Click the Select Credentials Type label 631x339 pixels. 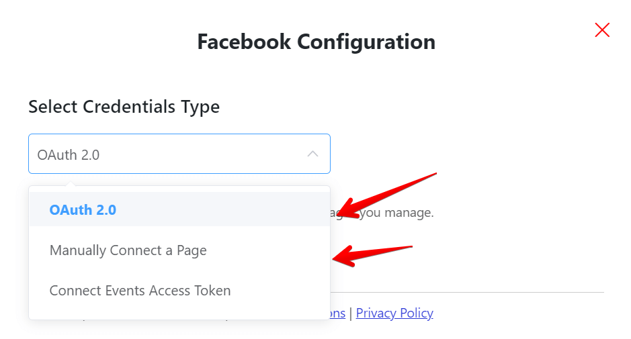[x=124, y=106]
